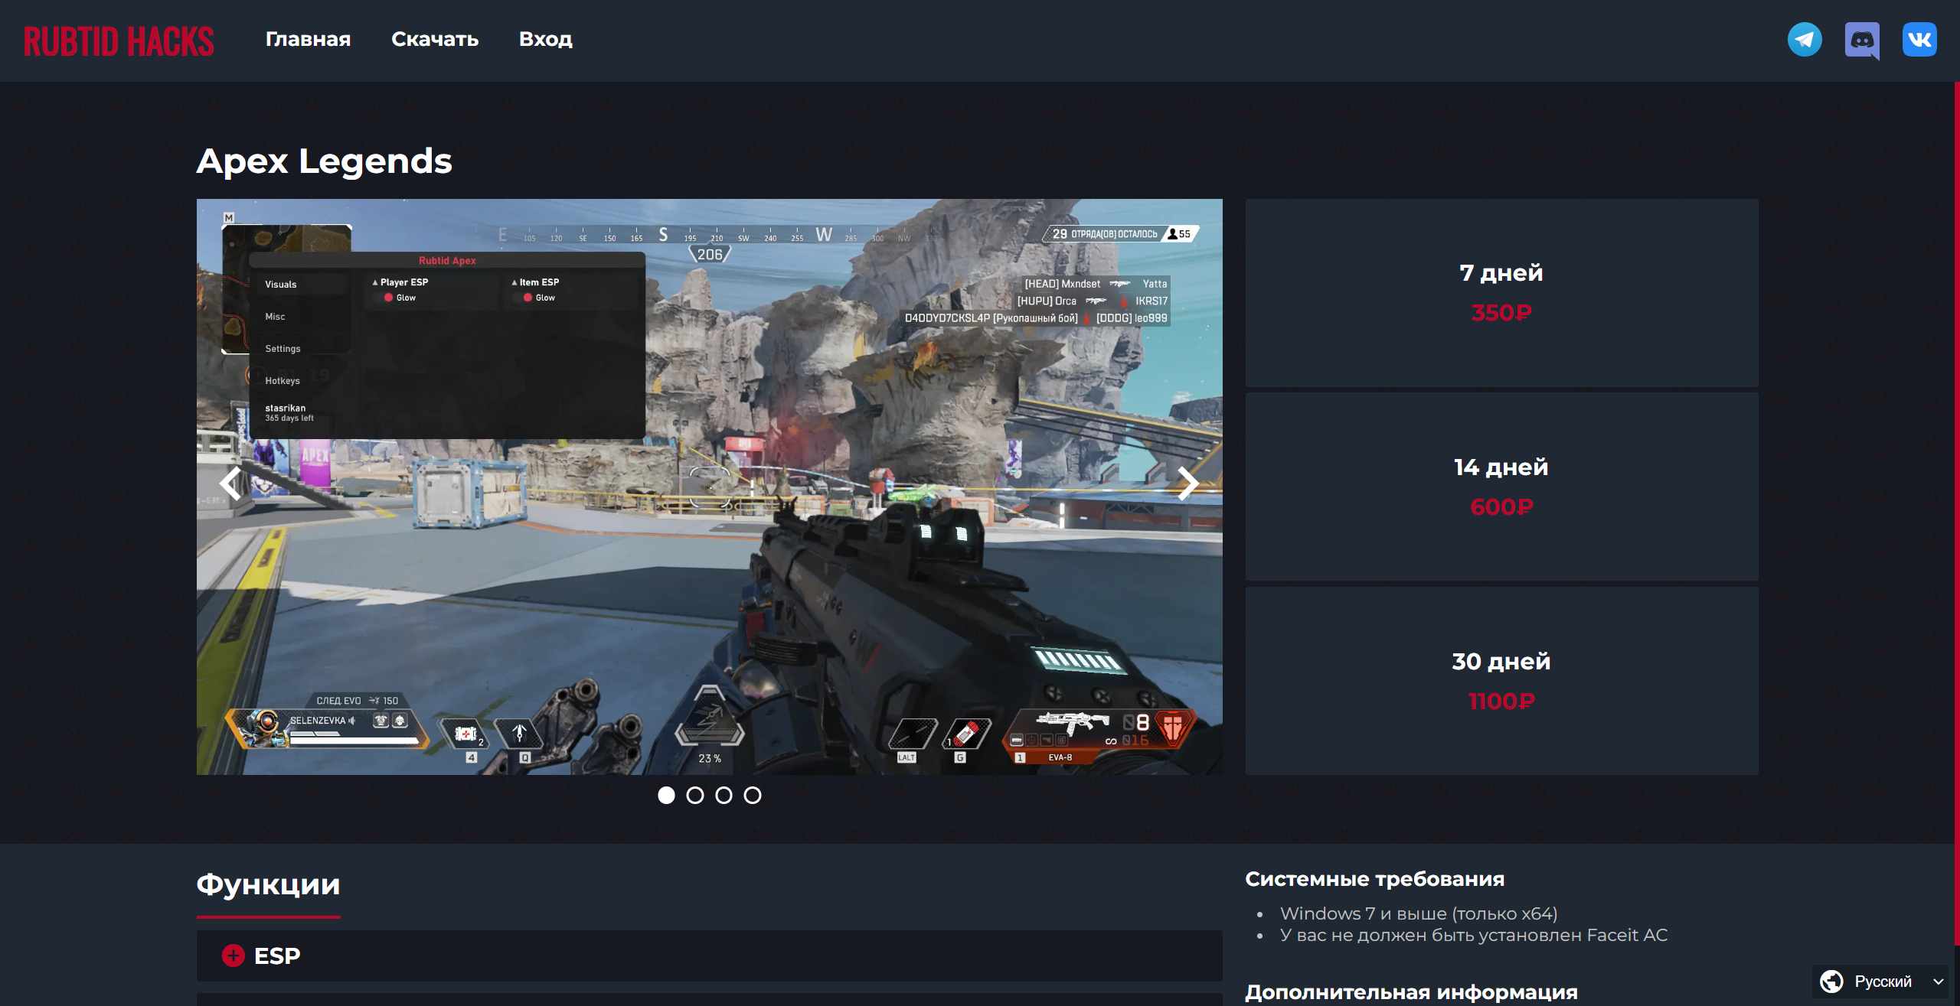The image size is (1960, 1006).
Task: Select the third carousel dot
Action: [x=724, y=796]
